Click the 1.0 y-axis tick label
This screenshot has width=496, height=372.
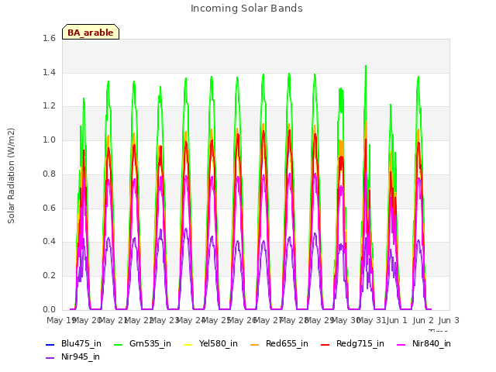pyautogui.click(x=49, y=139)
